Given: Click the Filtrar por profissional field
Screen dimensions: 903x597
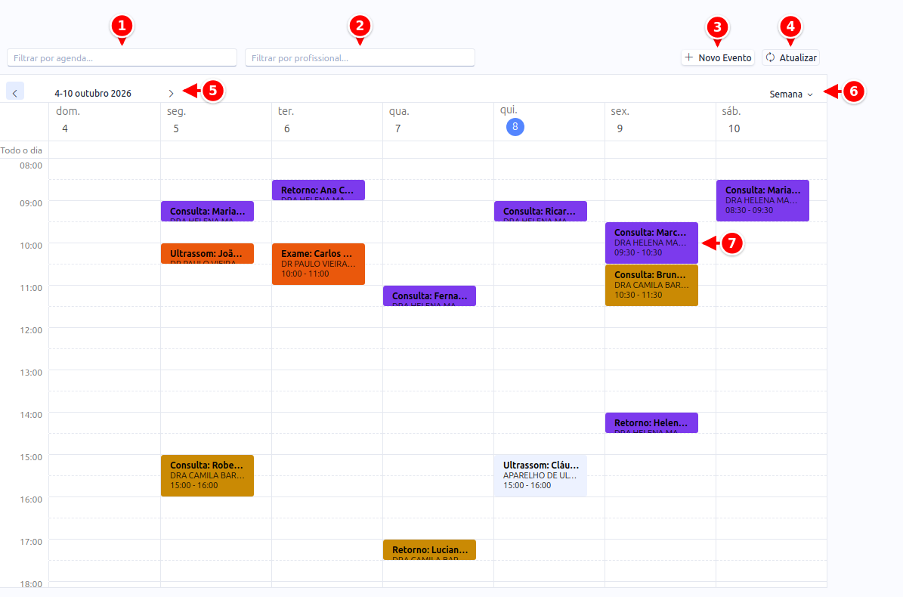Looking at the screenshot, I should [x=360, y=57].
